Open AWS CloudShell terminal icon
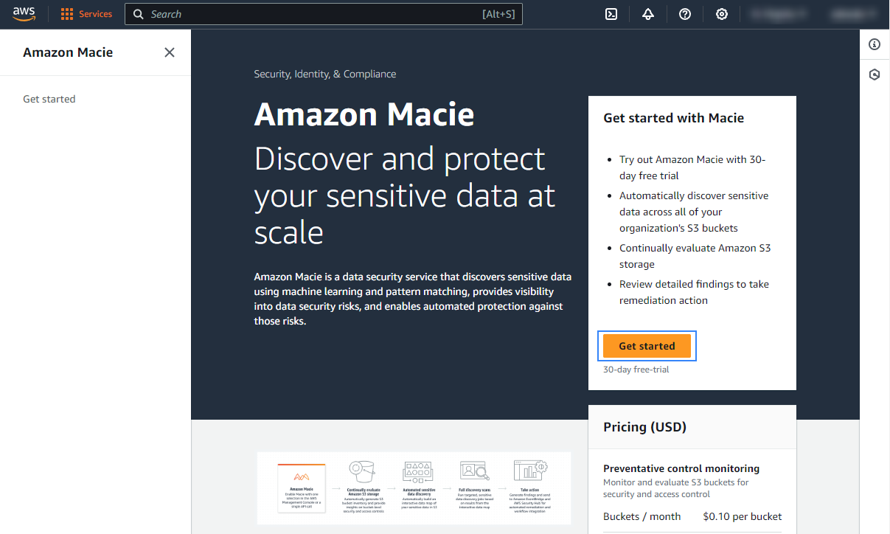The height and width of the screenshot is (534, 890). pos(611,14)
